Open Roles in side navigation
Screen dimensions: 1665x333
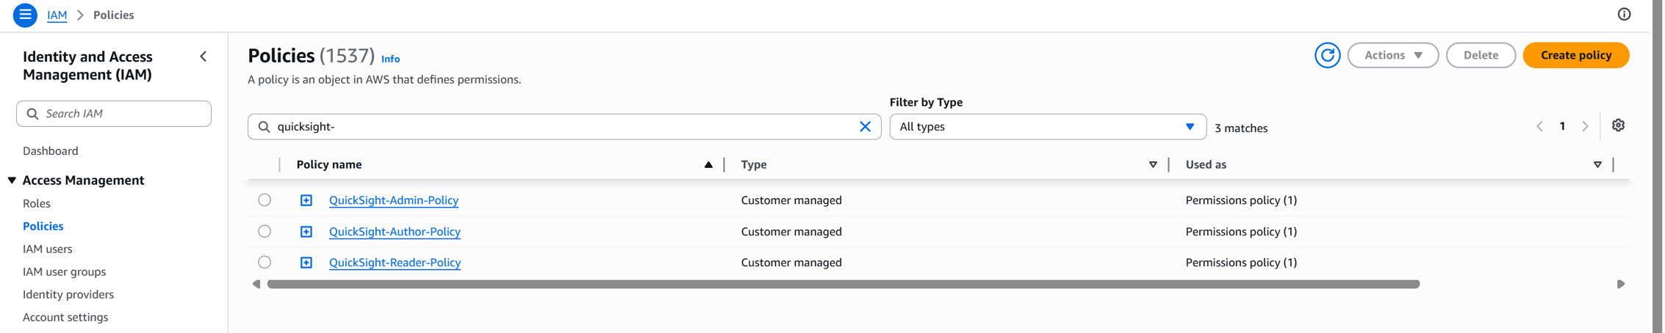36,203
